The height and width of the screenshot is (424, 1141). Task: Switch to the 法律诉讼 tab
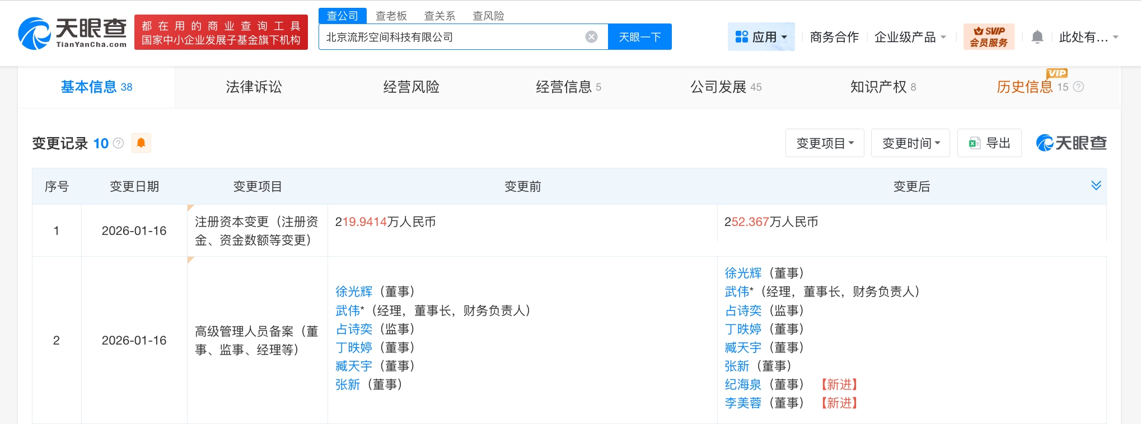(254, 87)
